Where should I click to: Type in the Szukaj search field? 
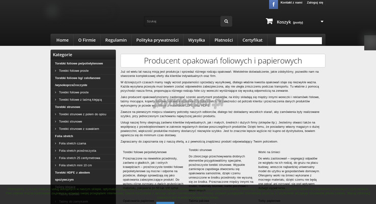click(181, 21)
